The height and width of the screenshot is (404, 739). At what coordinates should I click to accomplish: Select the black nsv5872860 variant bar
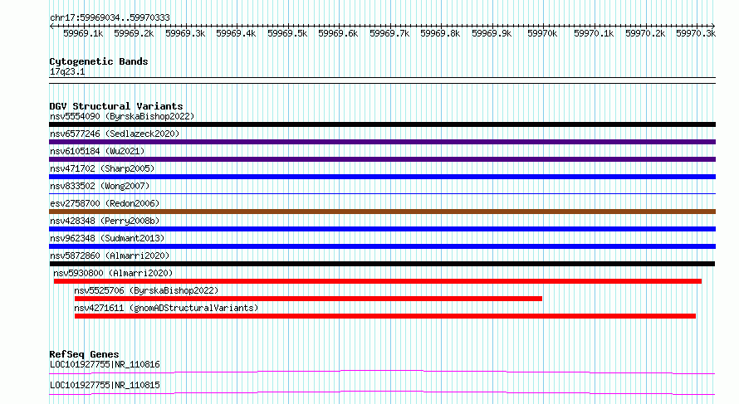coord(382,264)
